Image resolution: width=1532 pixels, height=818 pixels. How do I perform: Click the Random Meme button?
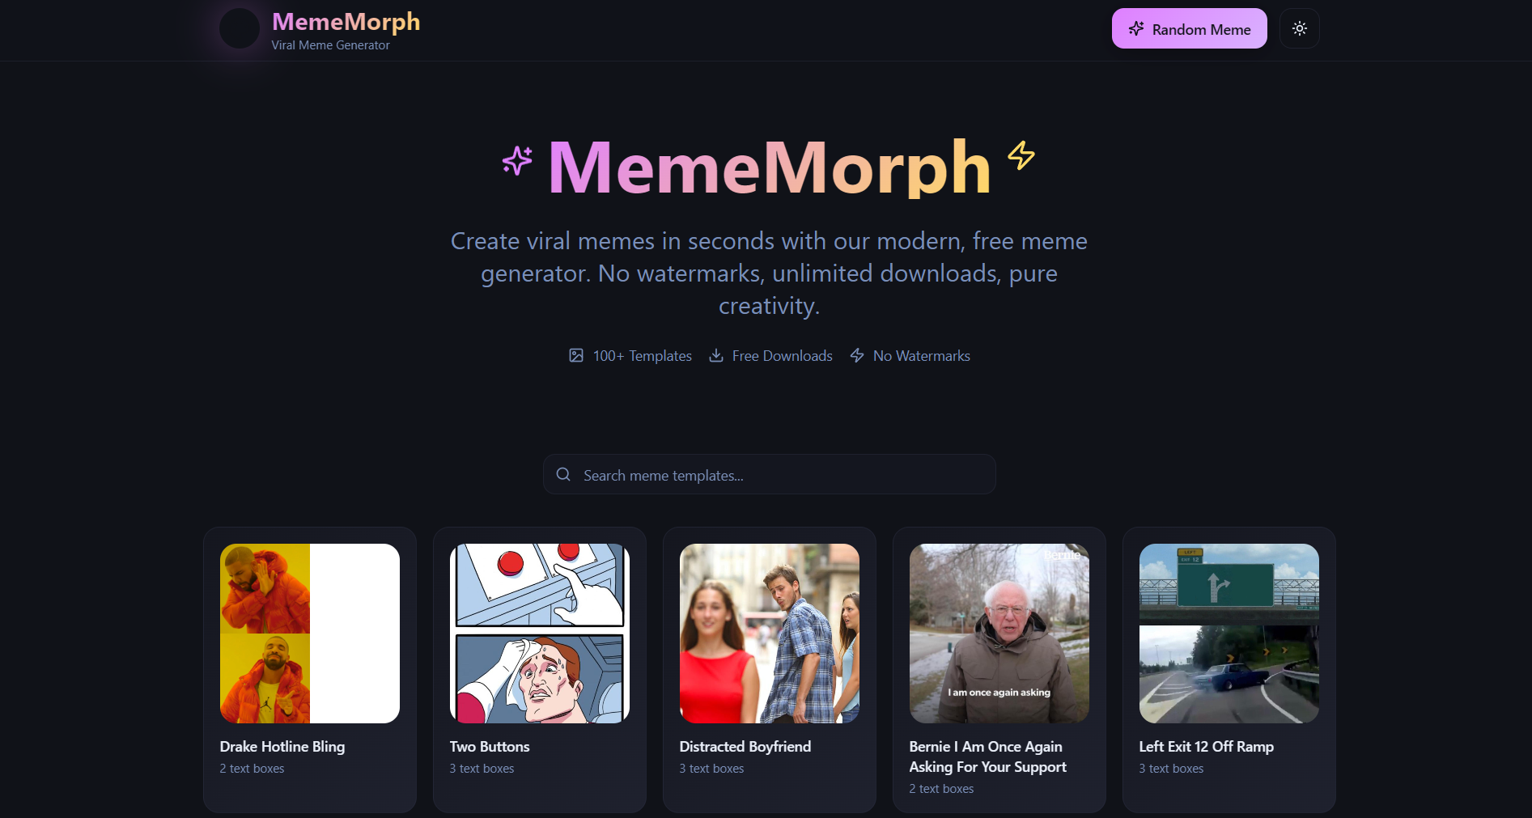click(x=1188, y=29)
